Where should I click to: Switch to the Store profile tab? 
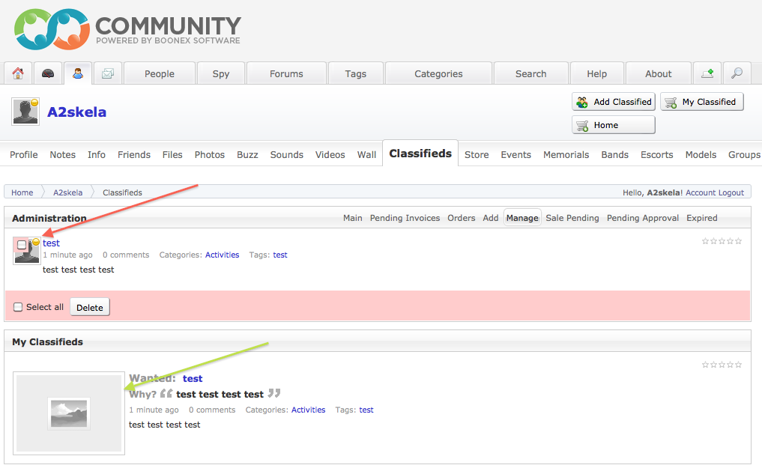(477, 155)
